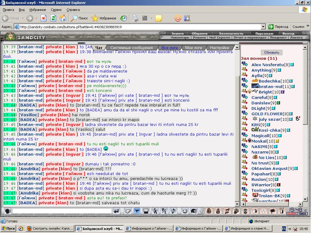
Task: Toggle sound with the music note icon
Action: pyautogui.click(x=173, y=211)
